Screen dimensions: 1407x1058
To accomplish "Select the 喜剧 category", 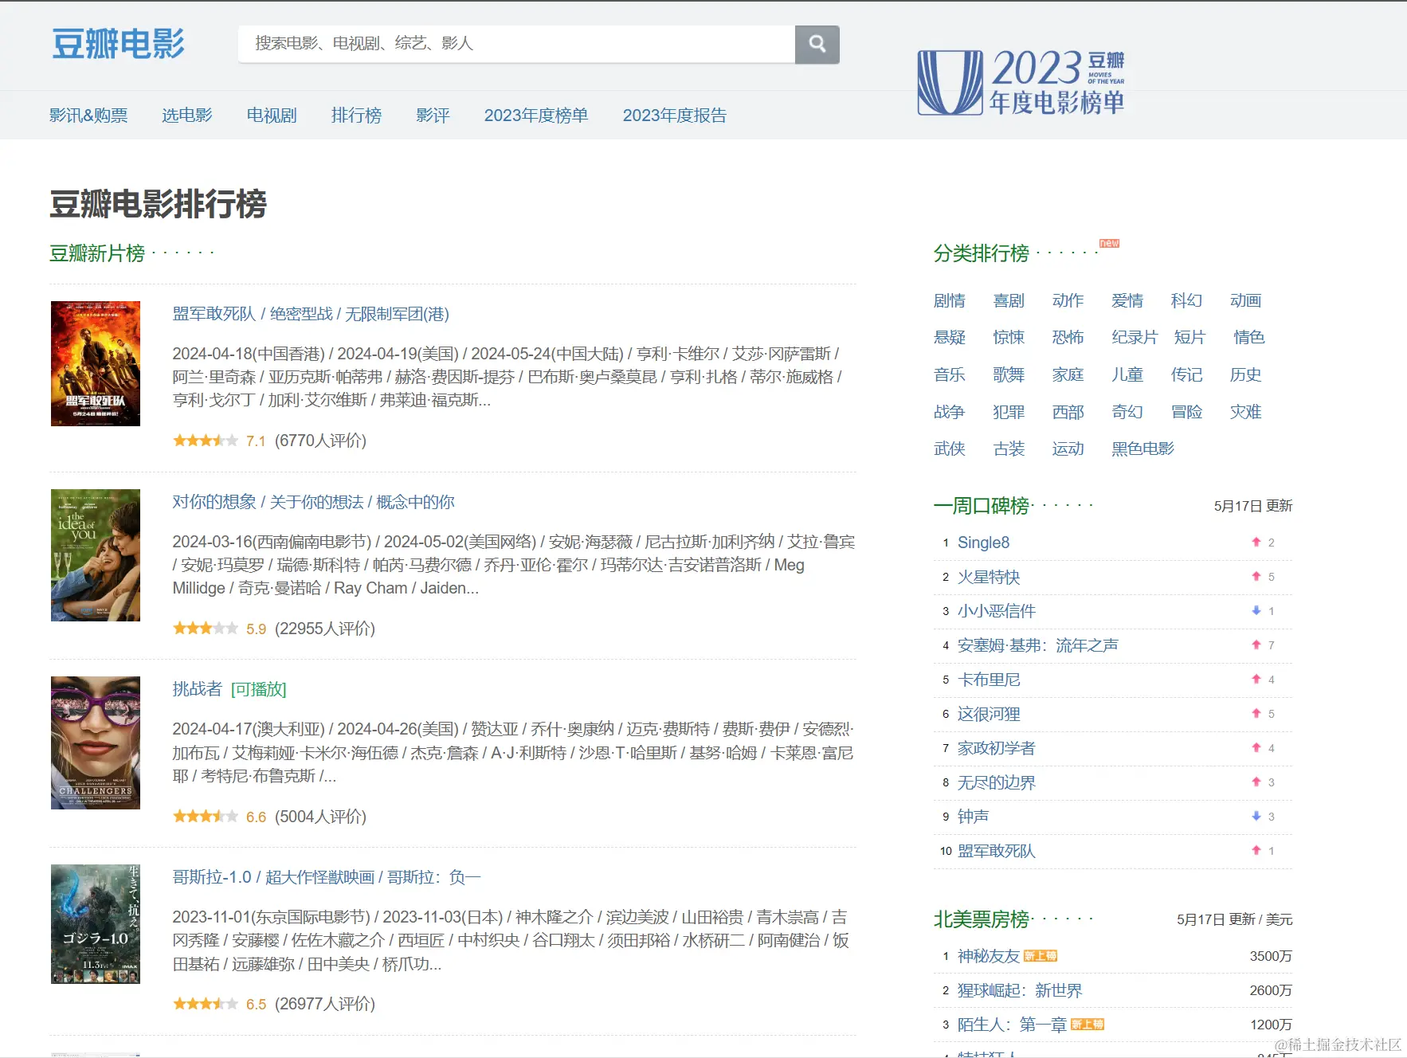I will 1009,300.
